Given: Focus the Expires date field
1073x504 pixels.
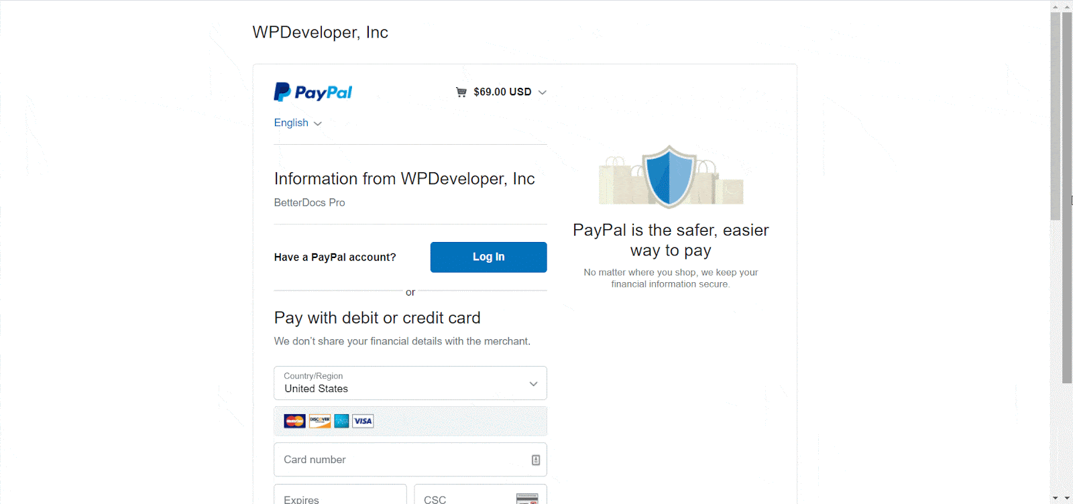Looking at the screenshot, I should 340,494.
